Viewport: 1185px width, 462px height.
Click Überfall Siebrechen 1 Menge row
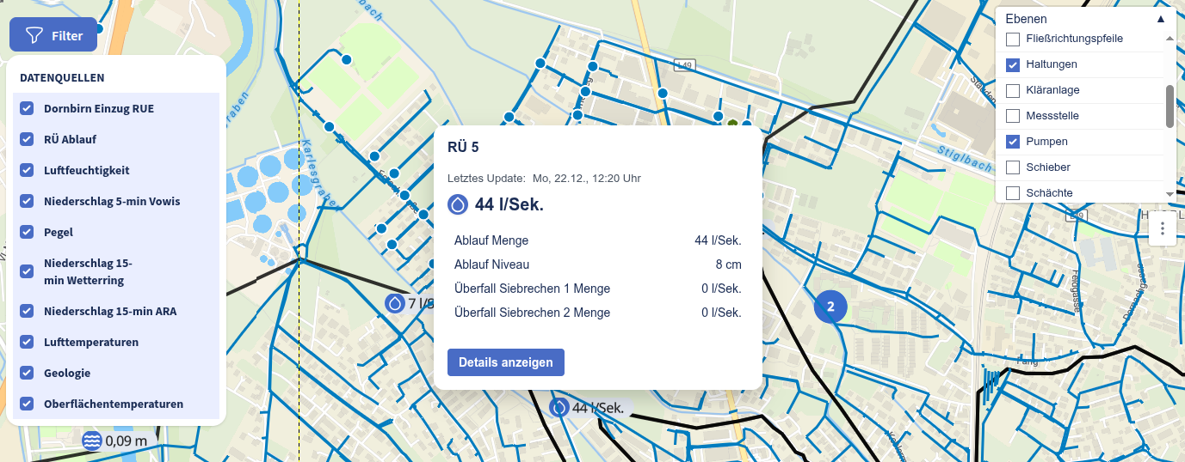[x=598, y=289]
